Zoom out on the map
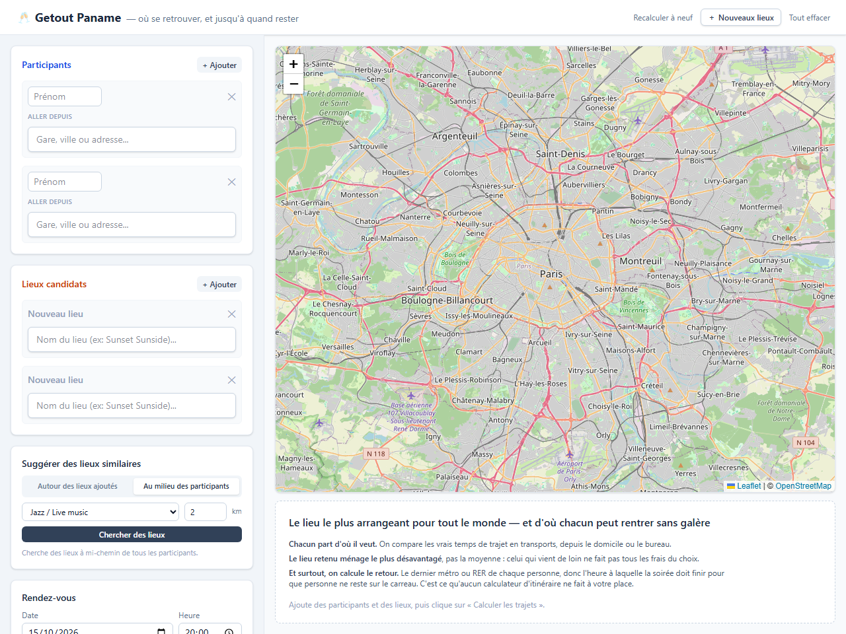The height and width of the screenshot is (634, 846). tap(293, 84)
